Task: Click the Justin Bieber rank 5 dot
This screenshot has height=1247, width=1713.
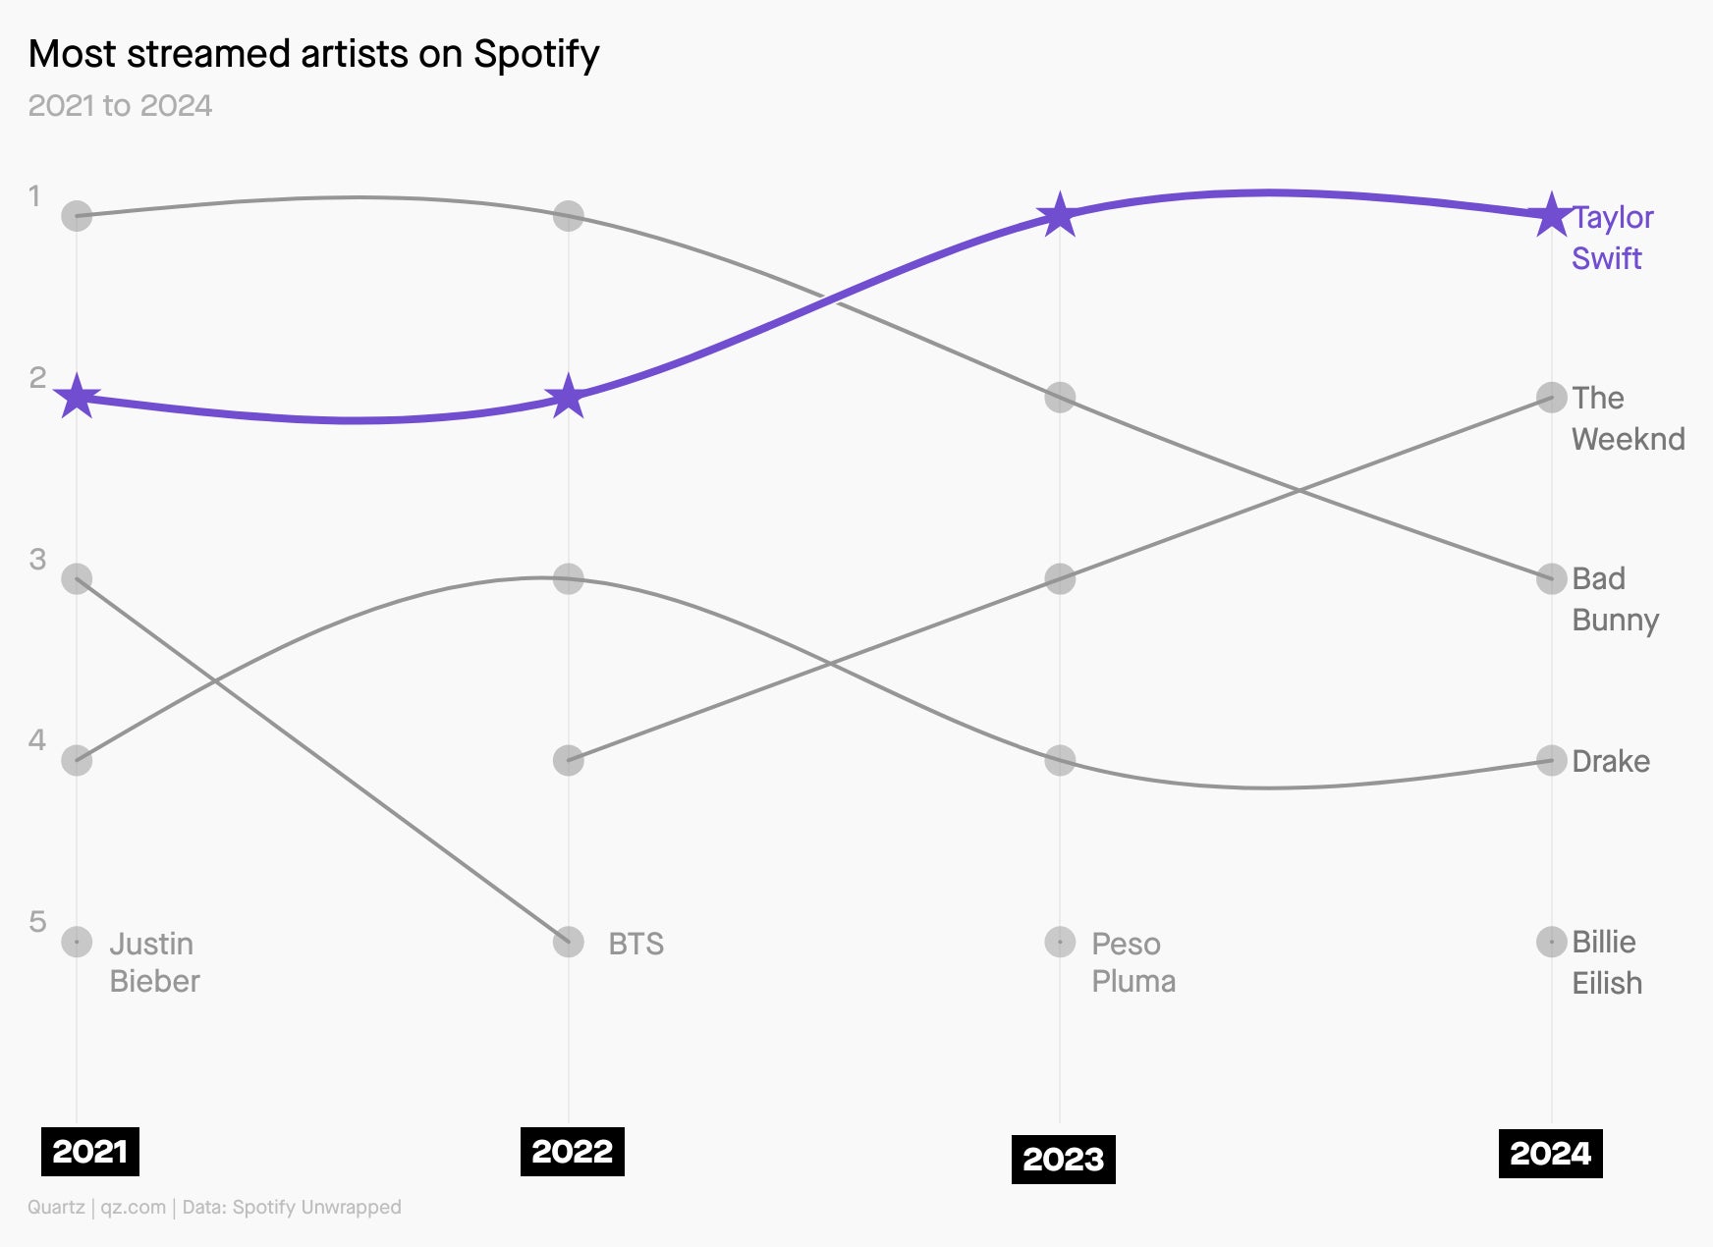Action: click(x=77, y=942)
